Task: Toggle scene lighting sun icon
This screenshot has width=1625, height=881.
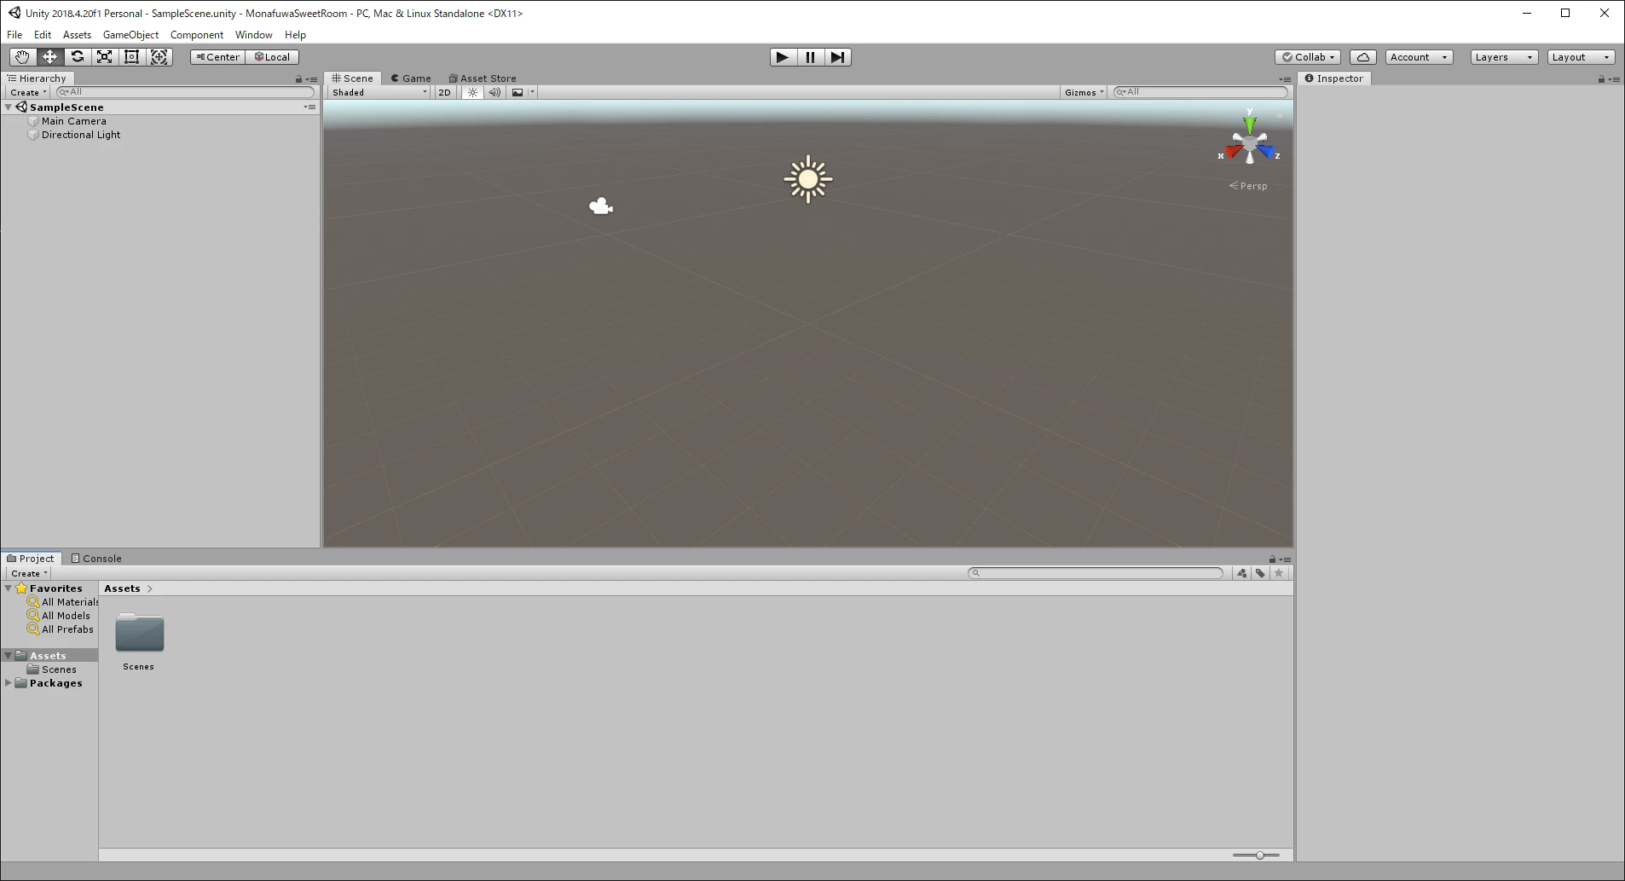Action: coord(472,92)
